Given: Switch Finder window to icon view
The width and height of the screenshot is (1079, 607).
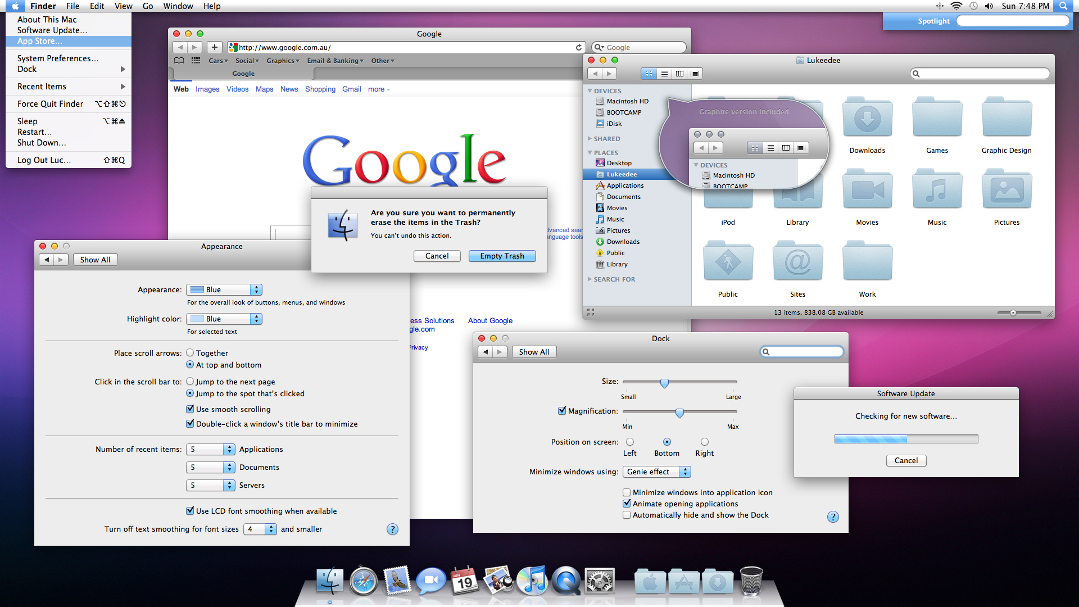Looking at the screenshot, I should click(x=649, y=74).
